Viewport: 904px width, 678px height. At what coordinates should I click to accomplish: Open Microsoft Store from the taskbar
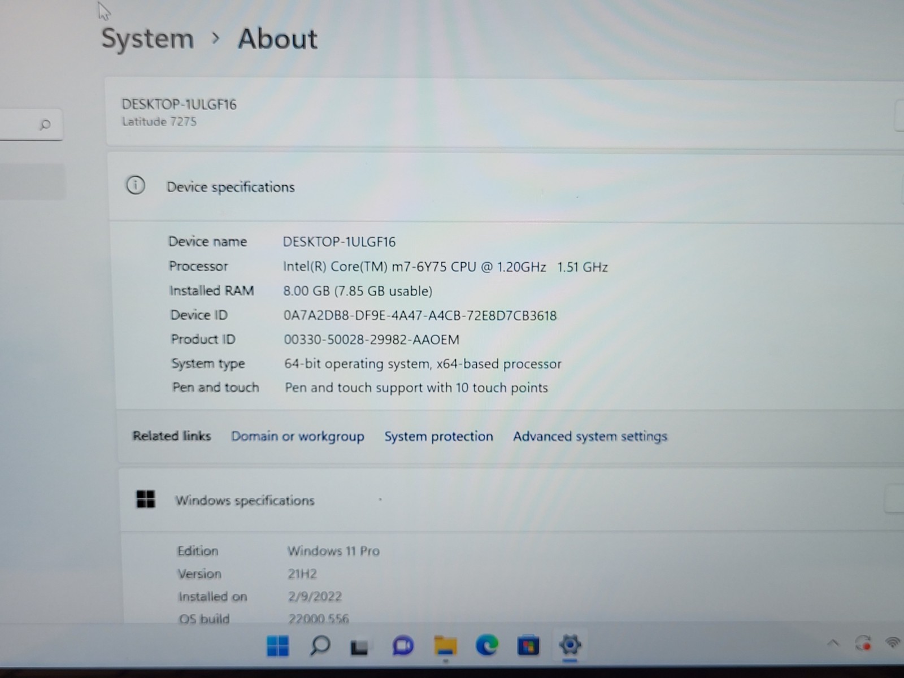pos(528,646)
